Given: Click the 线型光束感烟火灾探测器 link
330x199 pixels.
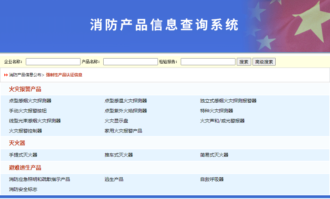Looking at the screenshot, I should [34, 121].
